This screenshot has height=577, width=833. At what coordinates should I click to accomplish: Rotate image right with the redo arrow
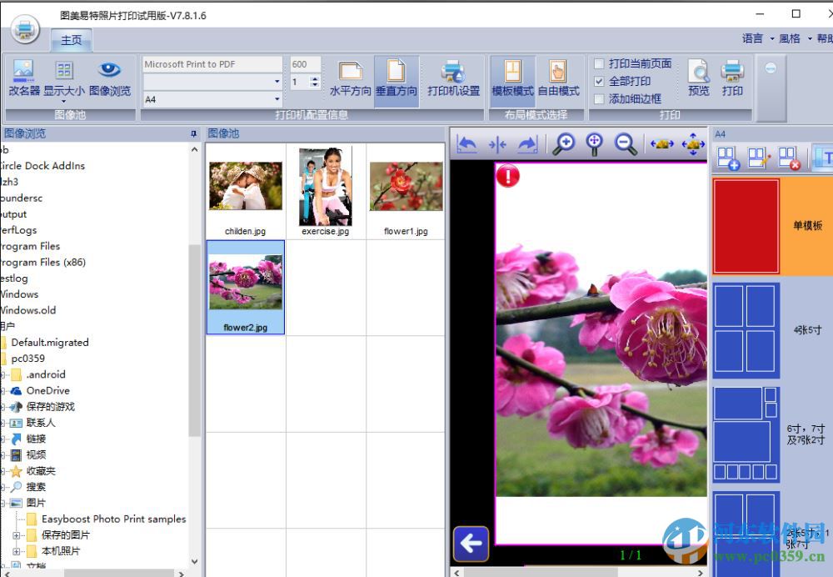point(527,143)
